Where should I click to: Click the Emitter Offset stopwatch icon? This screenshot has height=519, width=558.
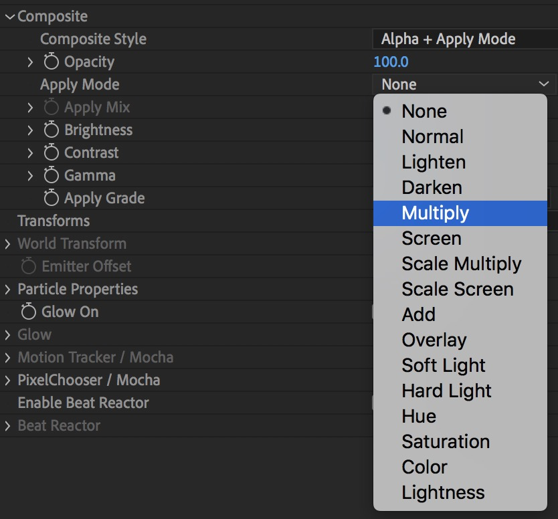[29, 267]
